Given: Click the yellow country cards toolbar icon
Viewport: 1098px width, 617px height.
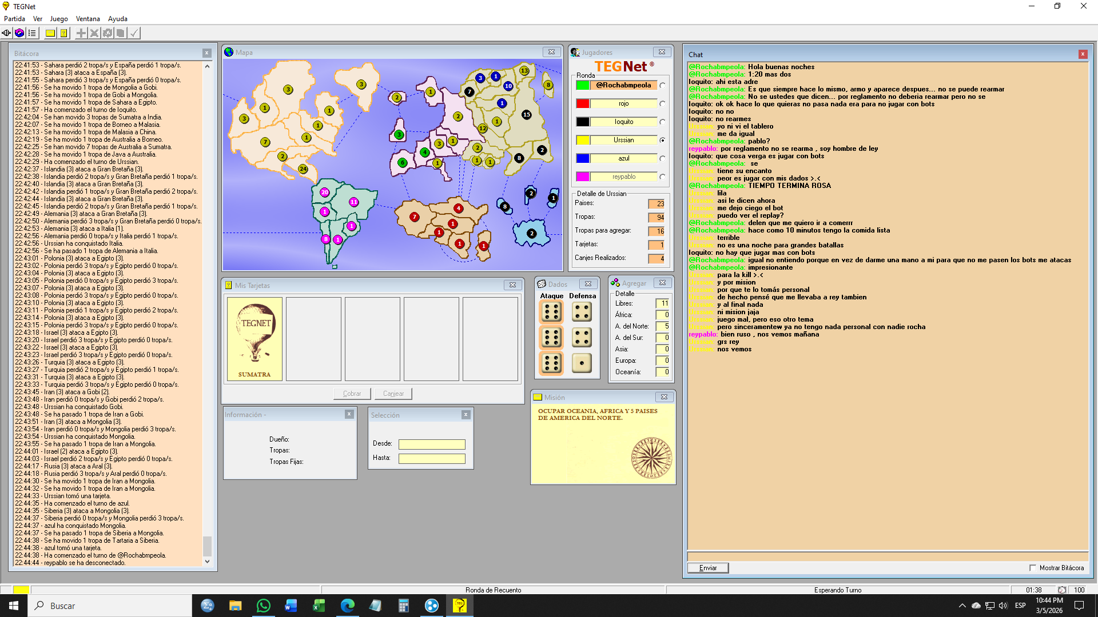Looking at the screenshot, I should [64, 33].
